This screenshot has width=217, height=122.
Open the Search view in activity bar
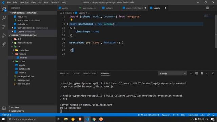click(4, 18)
